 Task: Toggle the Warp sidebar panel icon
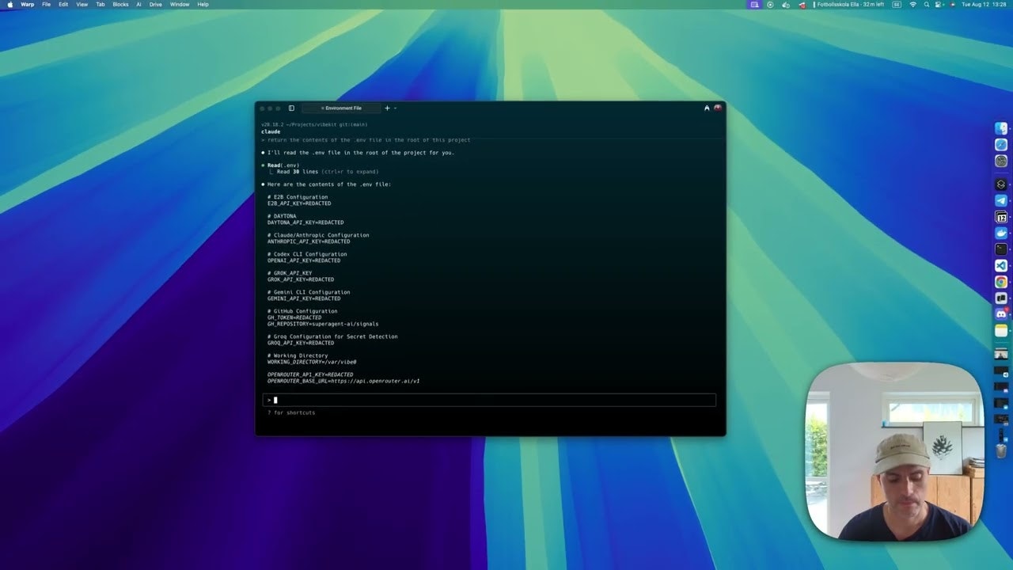[291, 108]
